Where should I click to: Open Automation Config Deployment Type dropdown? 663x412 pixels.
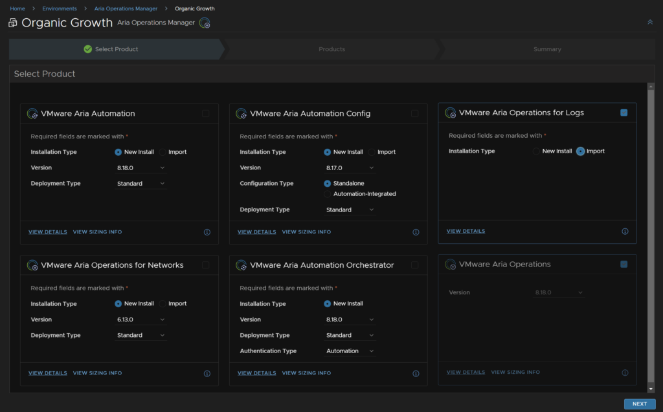click(350, 210)
